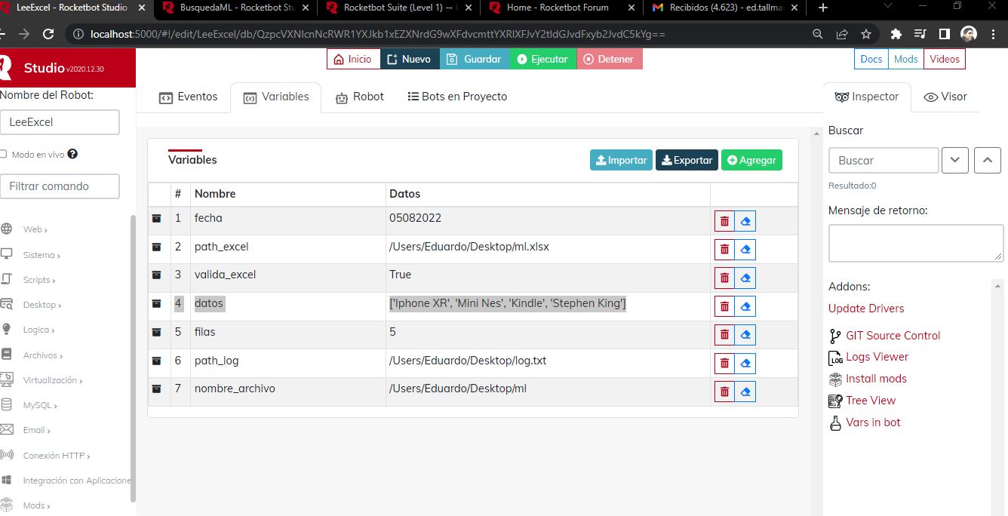Edit valida_excel using the blue edit icon

click(x=745, y=277)
